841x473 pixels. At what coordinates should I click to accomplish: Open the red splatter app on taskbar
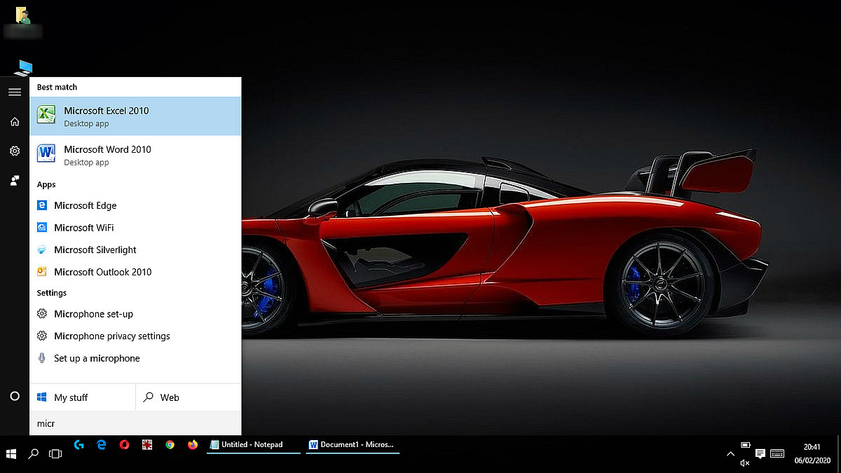pyautogui.click(x=147, y=444)
